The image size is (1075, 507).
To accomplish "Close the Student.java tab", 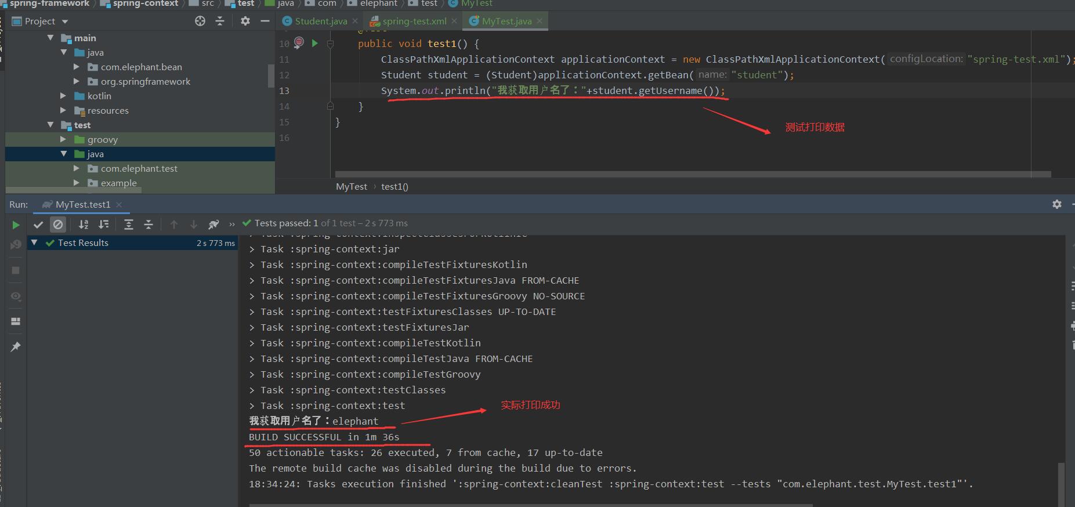I will pyautogui.click(x=355, y=21).
